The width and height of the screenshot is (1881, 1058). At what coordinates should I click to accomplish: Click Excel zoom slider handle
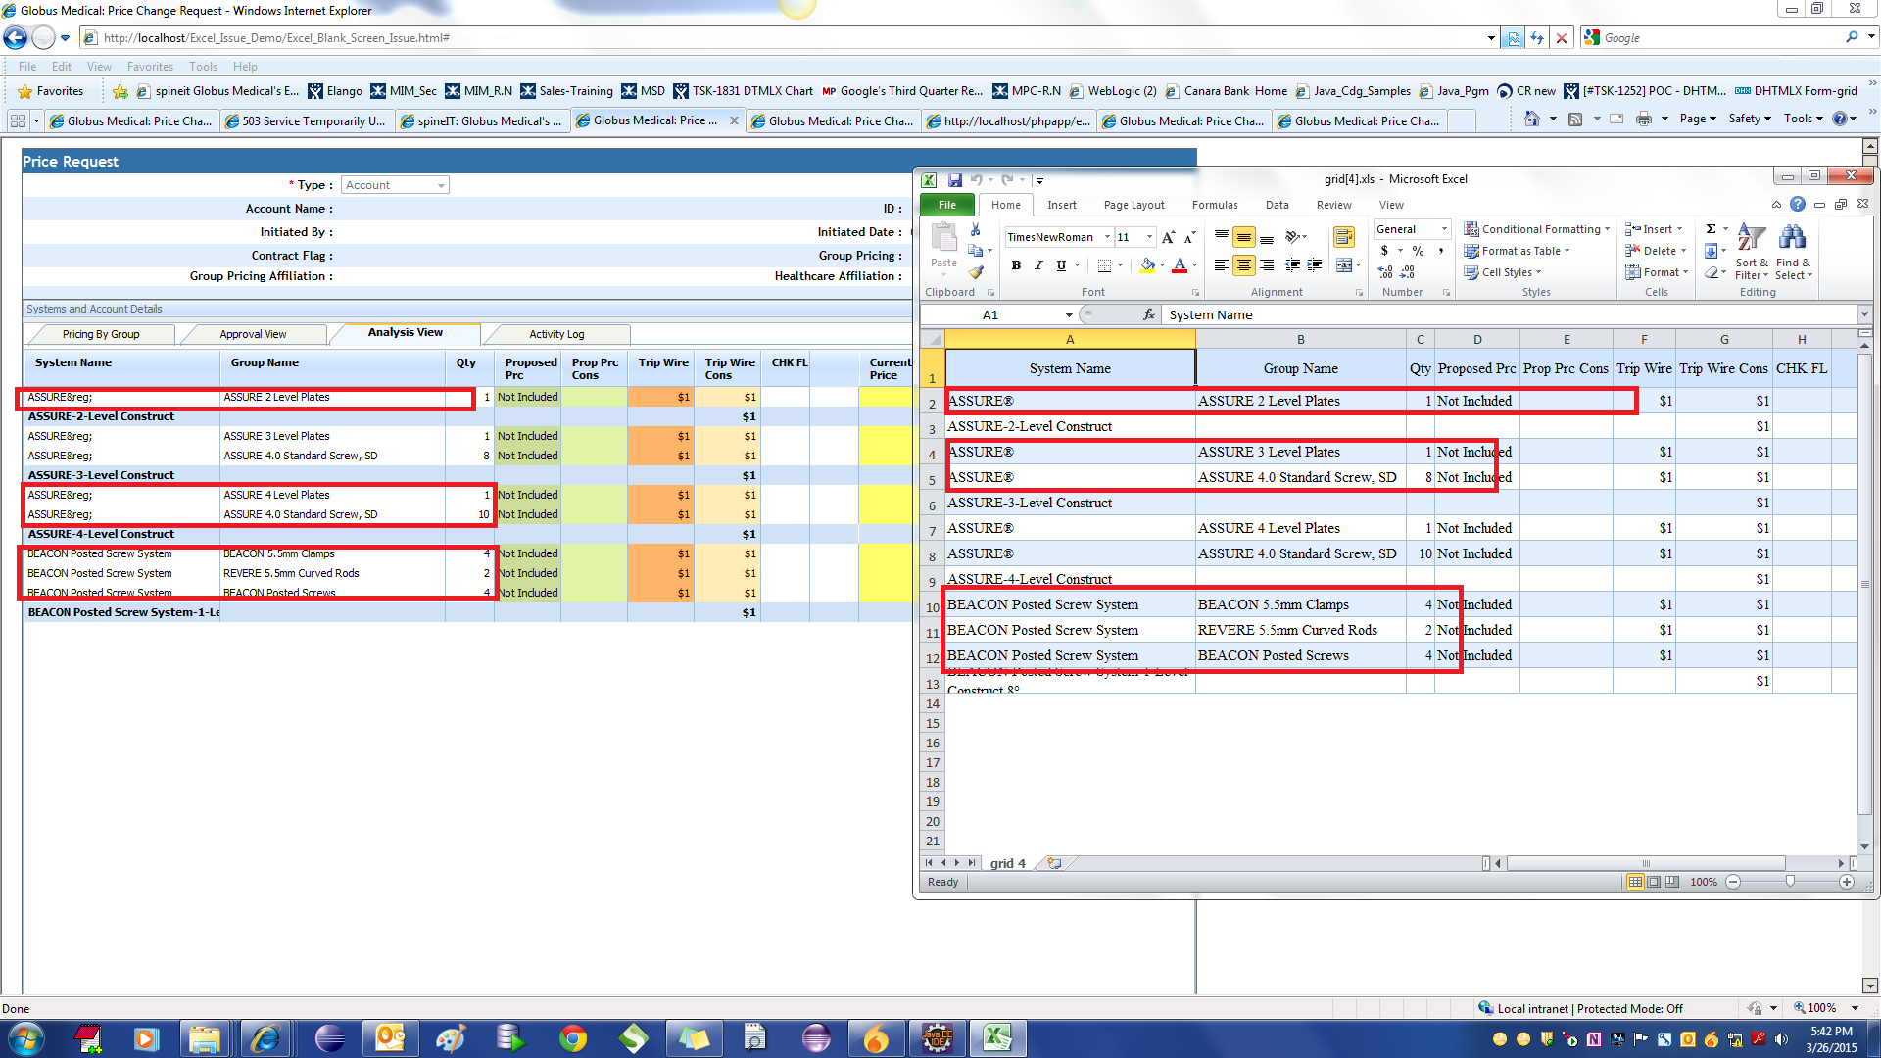[1790, 882]
